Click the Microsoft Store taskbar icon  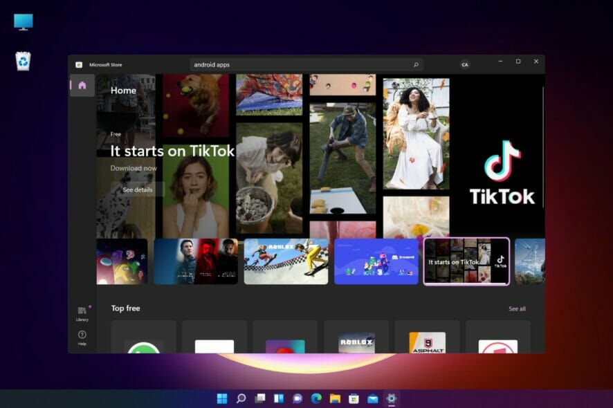click(x=354, y=398)
